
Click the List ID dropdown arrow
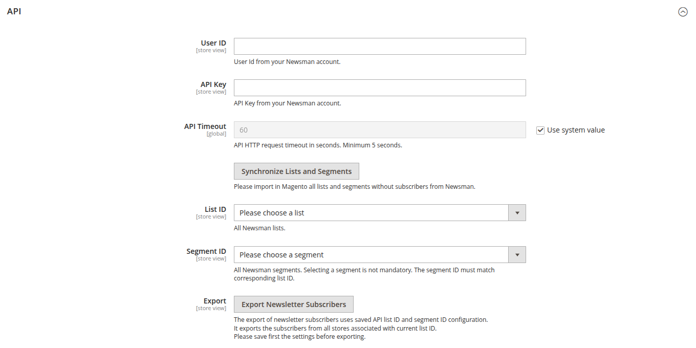click(517, 213)
